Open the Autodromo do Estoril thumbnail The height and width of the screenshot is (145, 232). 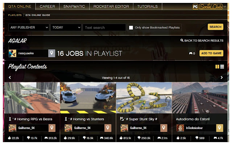coord(200,98)
